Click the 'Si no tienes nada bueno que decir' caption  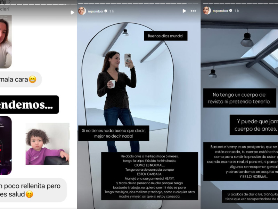[x=114, y=133]
